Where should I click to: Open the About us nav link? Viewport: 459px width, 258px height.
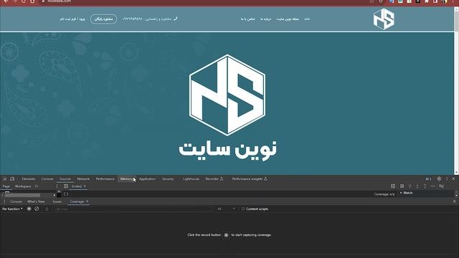pos(266,19)
